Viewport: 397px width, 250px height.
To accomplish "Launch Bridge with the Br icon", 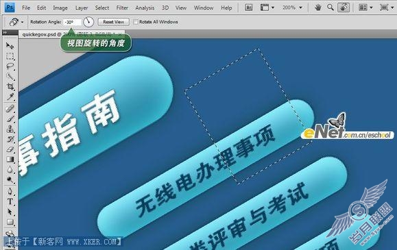I will point(249,8).
